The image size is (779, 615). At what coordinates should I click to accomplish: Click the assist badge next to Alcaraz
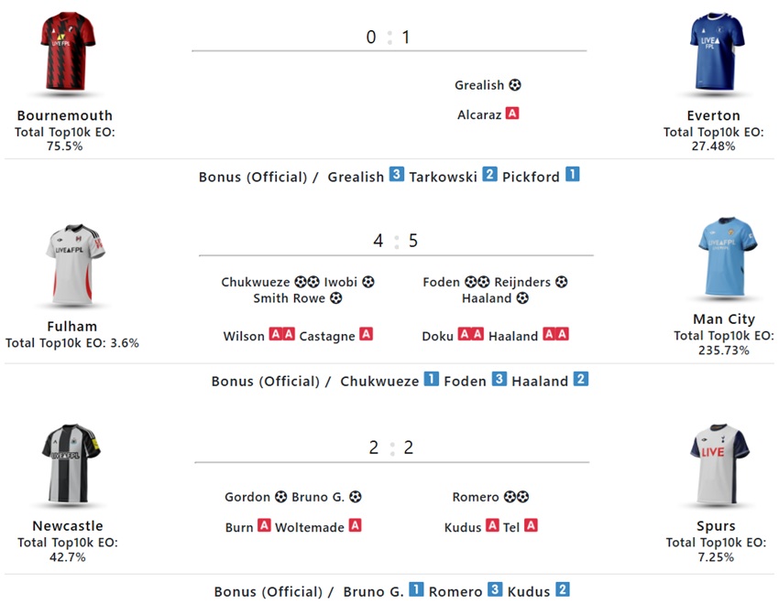point(512,114)
